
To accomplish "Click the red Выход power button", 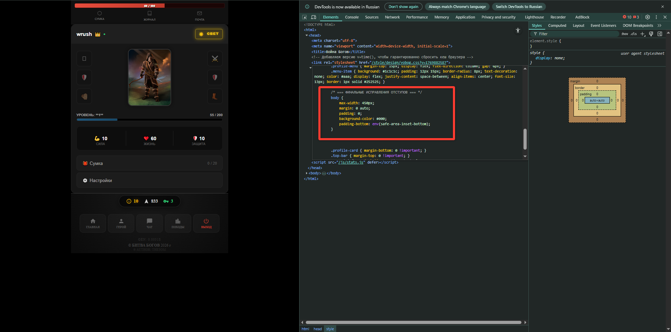I will (x=206, y=223).
